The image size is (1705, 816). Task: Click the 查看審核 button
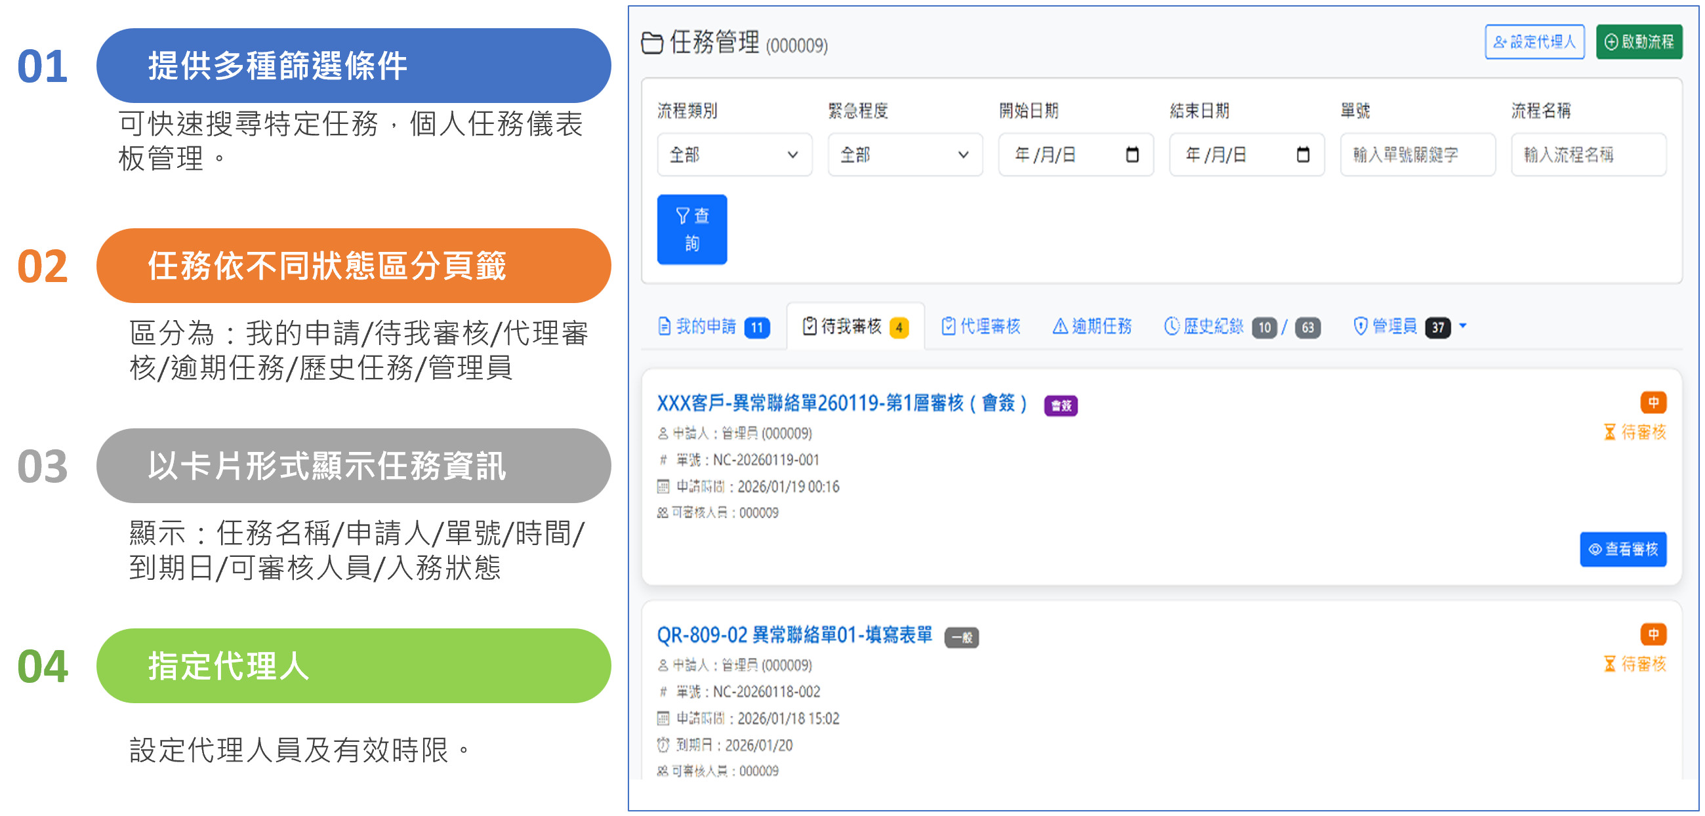point(1623,549)
